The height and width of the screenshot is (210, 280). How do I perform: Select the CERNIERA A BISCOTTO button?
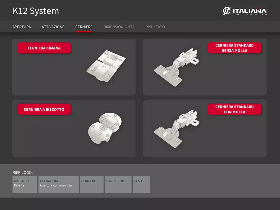tap(44, 109)
